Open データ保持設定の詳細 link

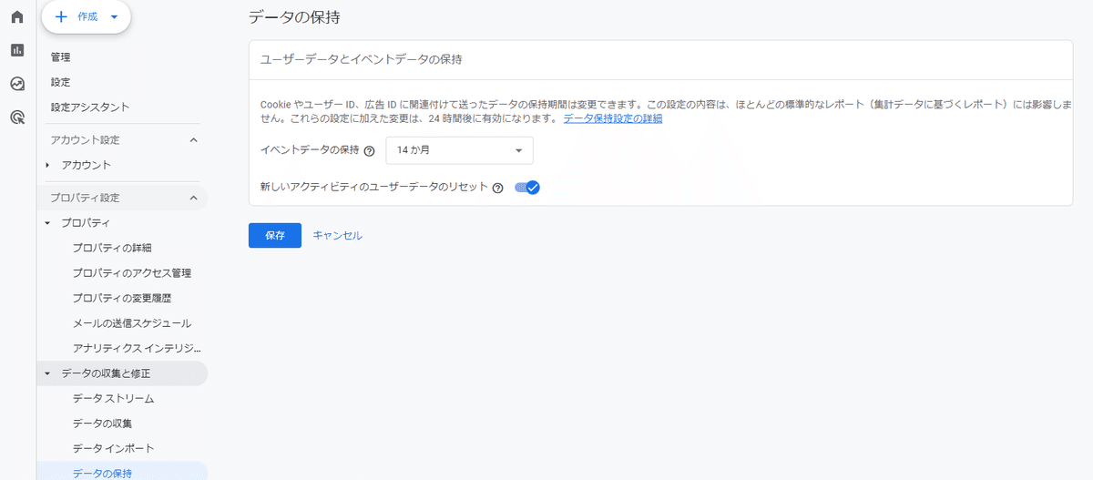612,118
